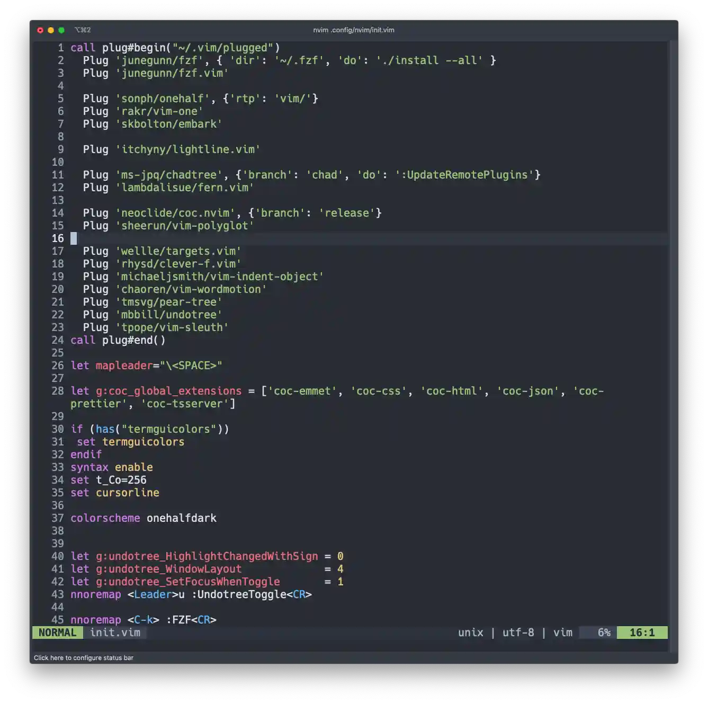This screenshot has height=703, width=708.
Task: Click 'sonph/onehalf' plugin on line 5
Action: point(163,99)
